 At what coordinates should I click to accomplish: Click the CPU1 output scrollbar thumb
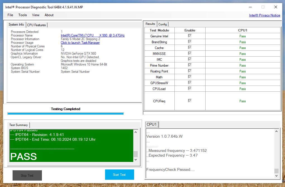tap(276, 171)
